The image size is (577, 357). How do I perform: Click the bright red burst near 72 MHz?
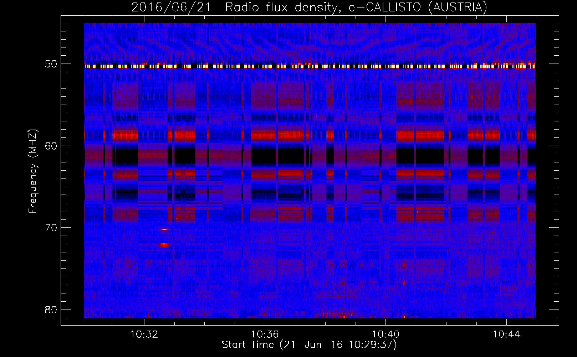pyautogui.click(x=164, y=245)
